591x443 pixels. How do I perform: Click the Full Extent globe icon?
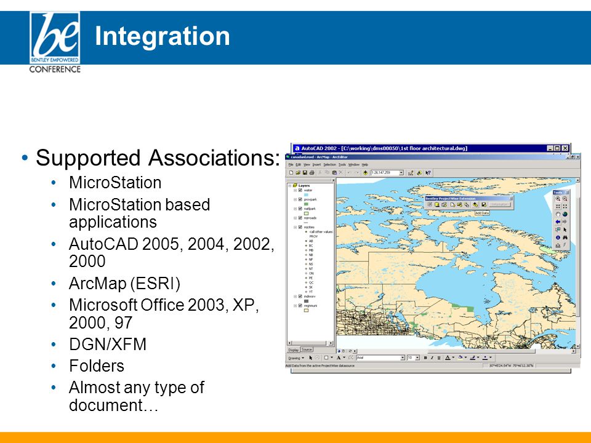pyautogui.click(x=565, y=214)
